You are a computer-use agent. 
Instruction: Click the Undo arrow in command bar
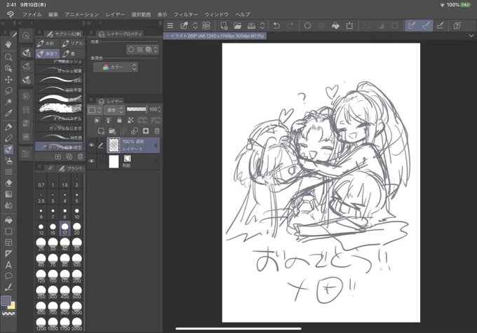[x=276, y=25]
